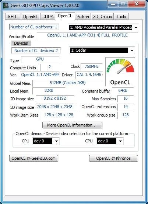Switch to the OpenGL tab

(x=31, y=17)
